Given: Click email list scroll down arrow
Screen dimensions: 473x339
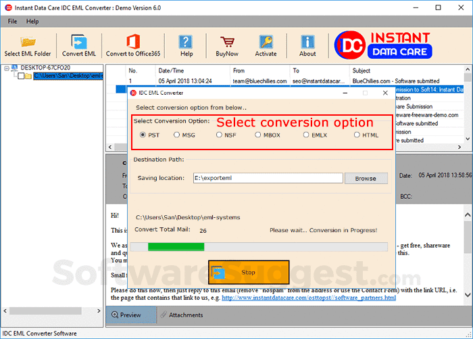Looking at the screenshot, I should (x=468, y=139).
